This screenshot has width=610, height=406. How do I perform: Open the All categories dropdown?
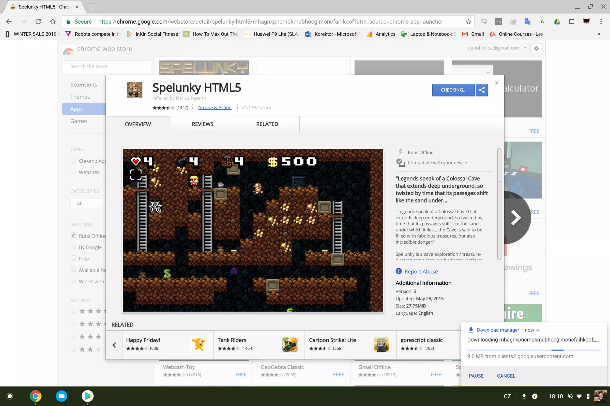click(x=88, y=204)
